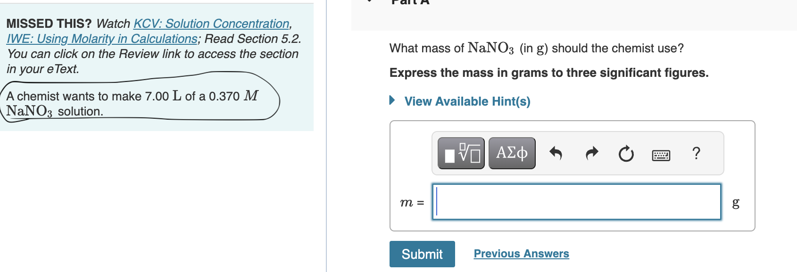Screen dimensions: 797x272
Task: Click the g unit label beside the answer box
Action: pyautogui.click(x=735, y=203)
